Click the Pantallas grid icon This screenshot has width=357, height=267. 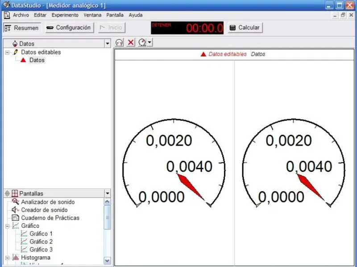[15, 194]
